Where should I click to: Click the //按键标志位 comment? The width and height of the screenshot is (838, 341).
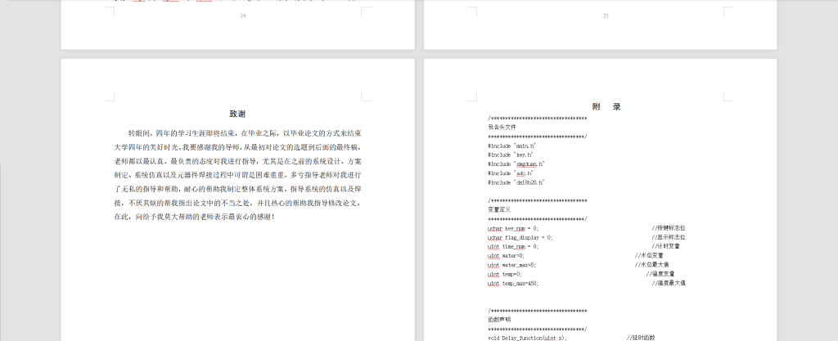click(x=669, y=228)
